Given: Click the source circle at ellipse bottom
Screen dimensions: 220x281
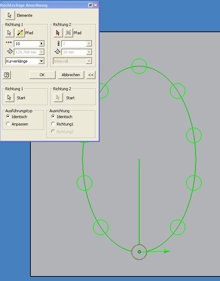Looking at the screenshot, I should pos(139,252).
